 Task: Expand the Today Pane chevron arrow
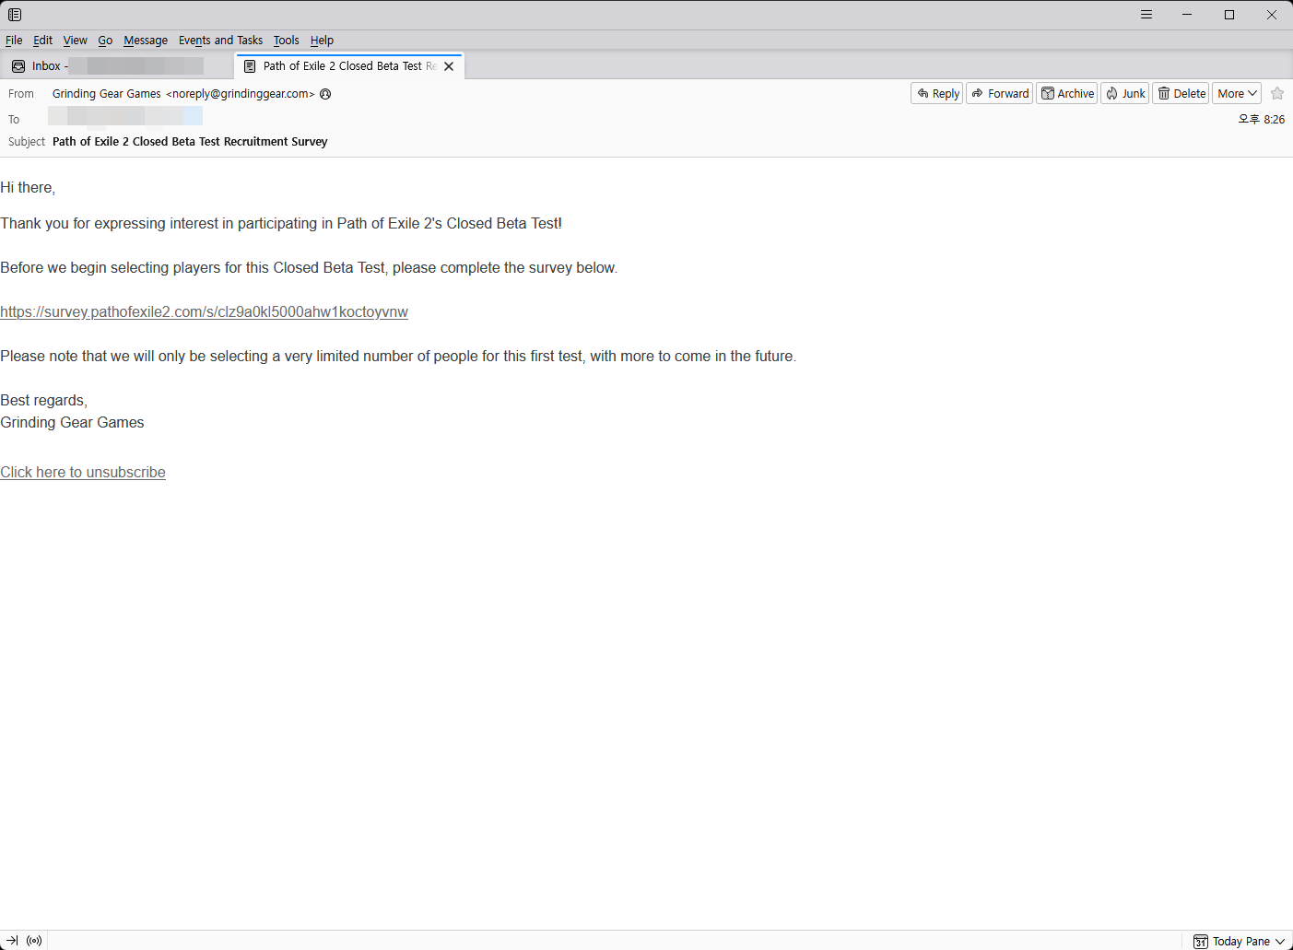tap(1280, 941)
